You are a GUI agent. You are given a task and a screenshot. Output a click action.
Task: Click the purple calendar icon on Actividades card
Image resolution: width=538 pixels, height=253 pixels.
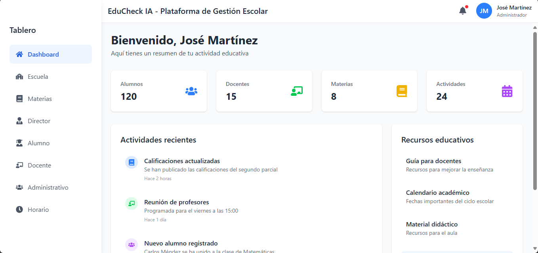click(x=507, y=91)
